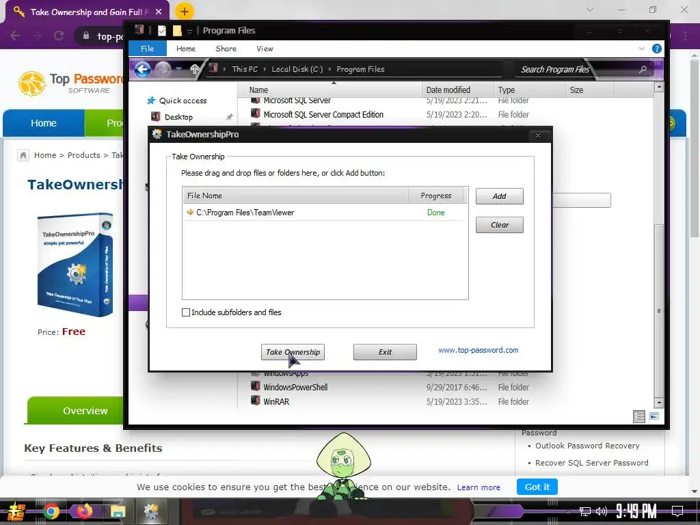Image resolution: width=700 pixels, height=525 pixels.
Task: Sort by Size column
Action: [589, 90]
